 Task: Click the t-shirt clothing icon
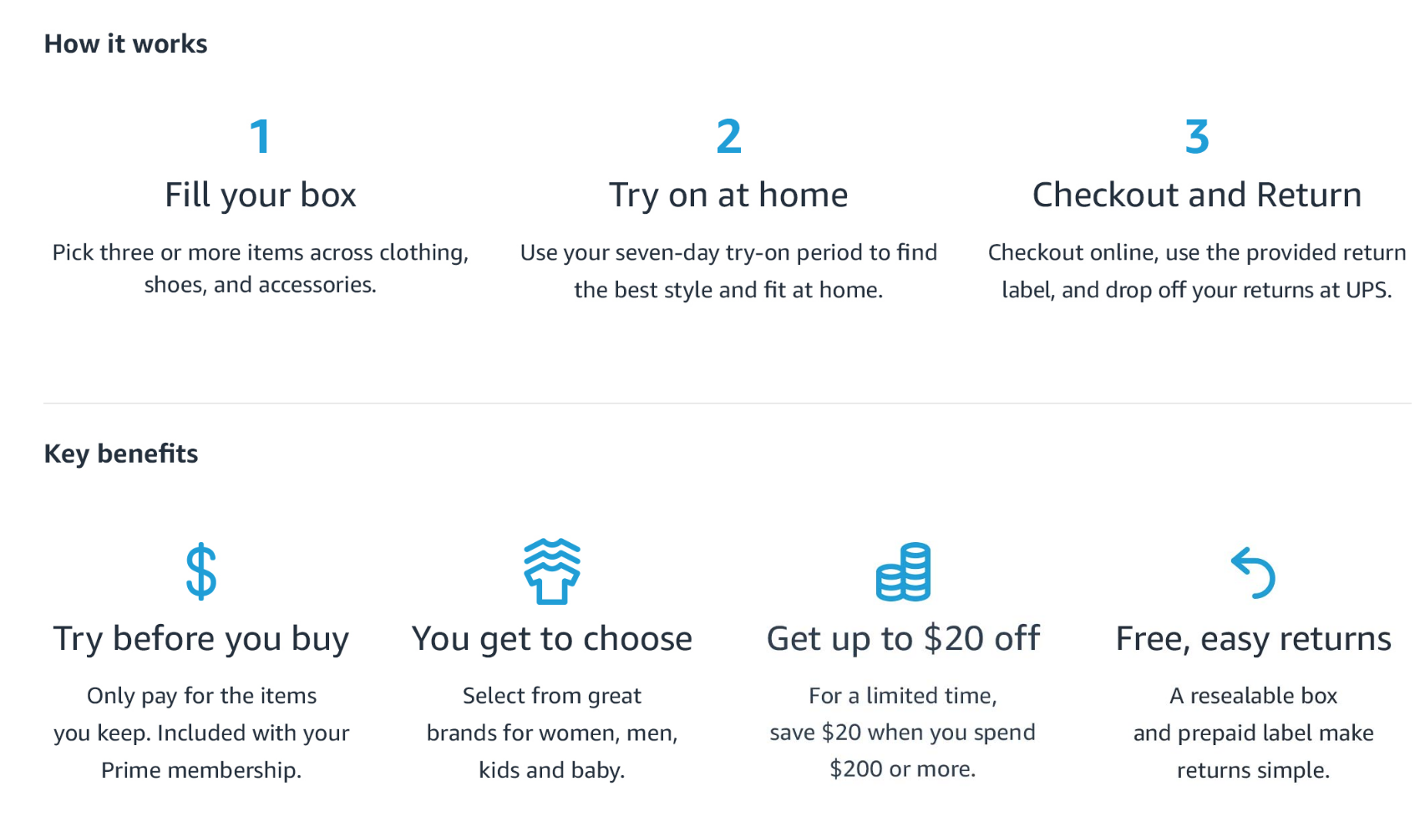[x=552, y=571]
